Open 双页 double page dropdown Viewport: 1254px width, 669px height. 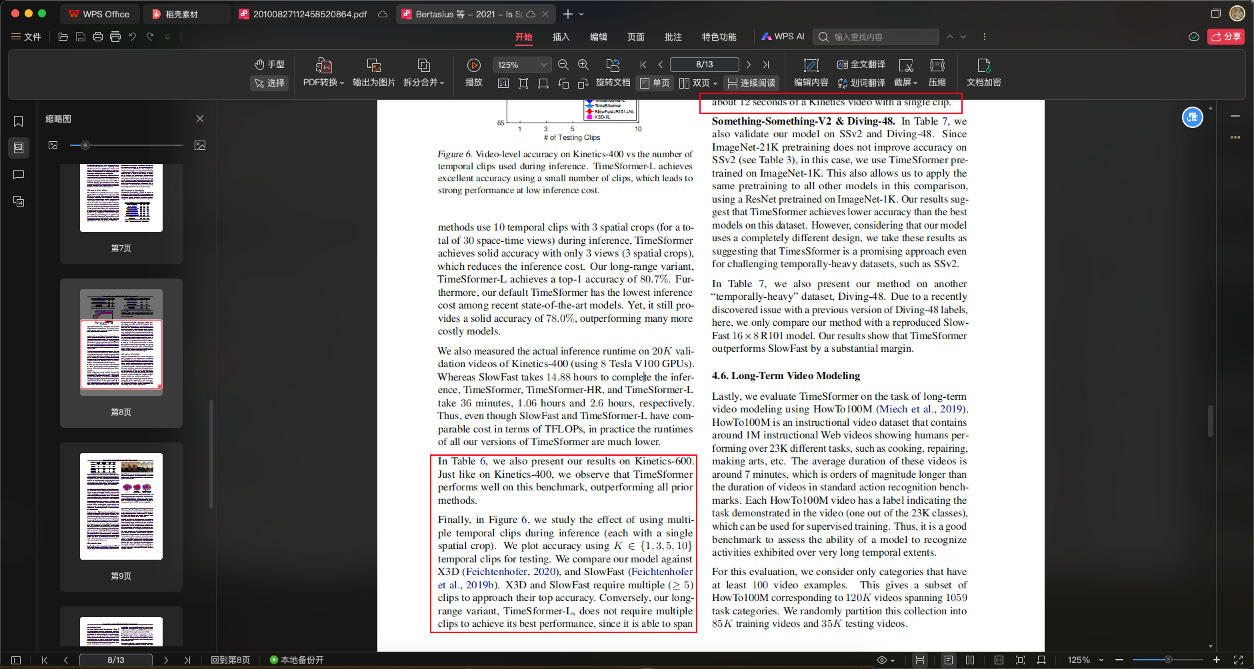pyautogui.click(x=698, y=83)
